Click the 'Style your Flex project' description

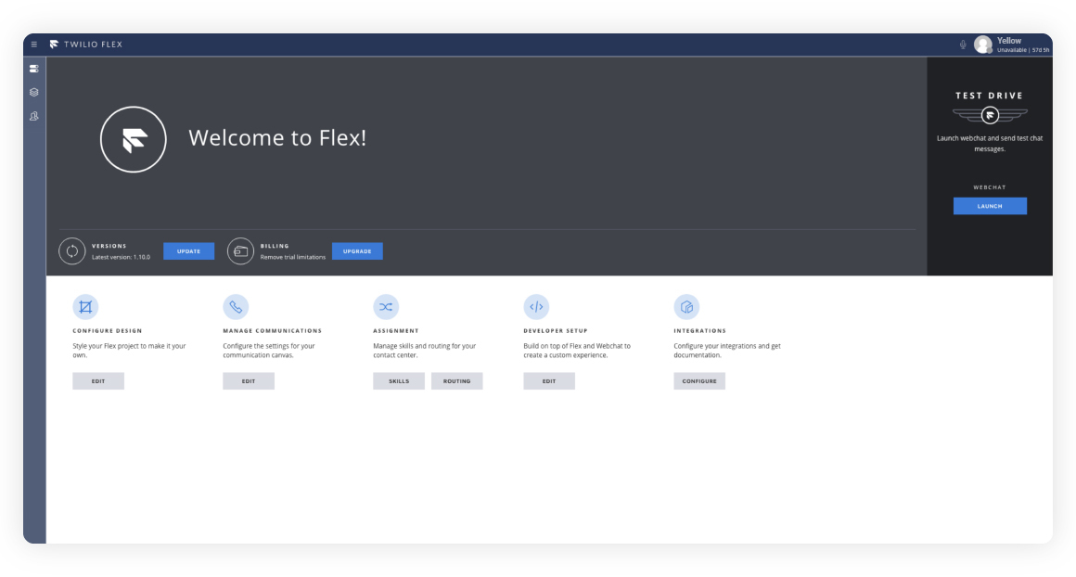[129, 351]
